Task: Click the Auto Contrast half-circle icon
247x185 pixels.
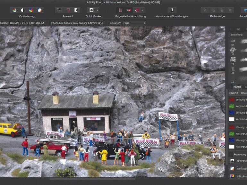Action: click(x=23, y=10)
